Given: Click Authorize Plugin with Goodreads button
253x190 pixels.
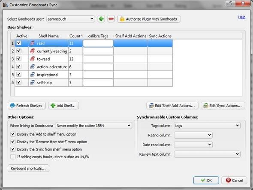Looking at the screenshot, I should point(149,19).
